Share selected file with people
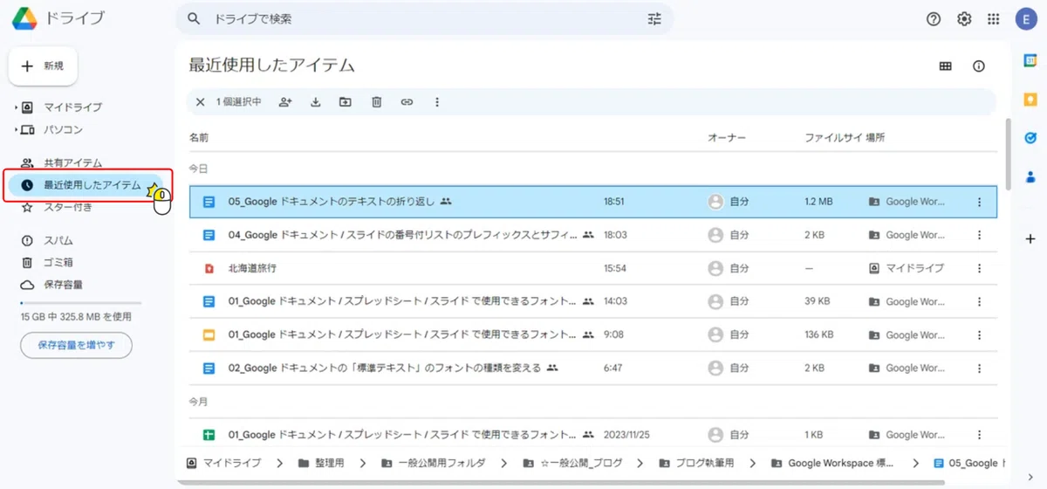This screenshot has height=489, width=1047. [x=285, y=102]
